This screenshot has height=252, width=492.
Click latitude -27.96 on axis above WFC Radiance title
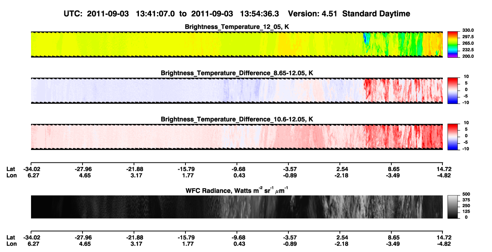pos(83,169)
